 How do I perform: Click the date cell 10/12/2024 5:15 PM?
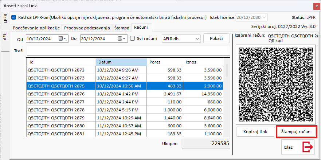tap(121, 110)
